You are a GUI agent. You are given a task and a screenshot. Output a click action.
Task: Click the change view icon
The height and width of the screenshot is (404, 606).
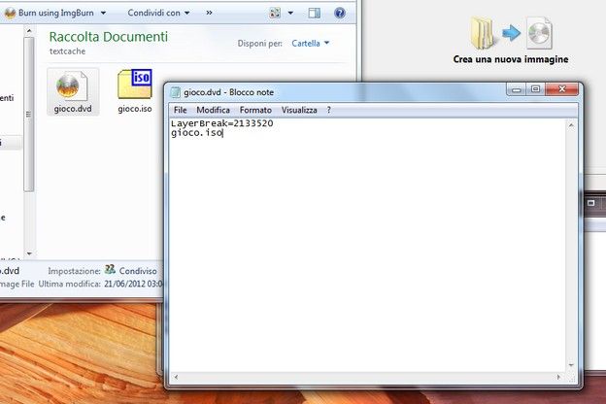(275, 14)
